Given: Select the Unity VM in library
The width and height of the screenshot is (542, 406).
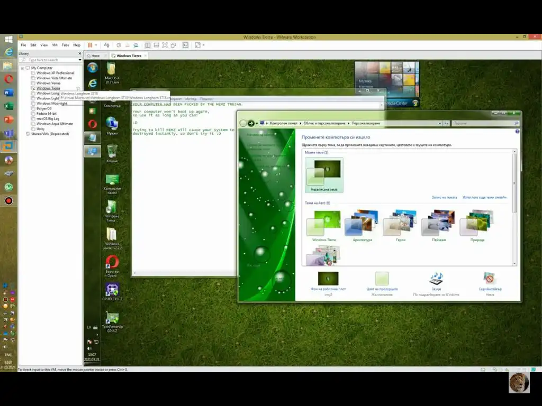Looking at the screenshot, I should tap(40, 129).
